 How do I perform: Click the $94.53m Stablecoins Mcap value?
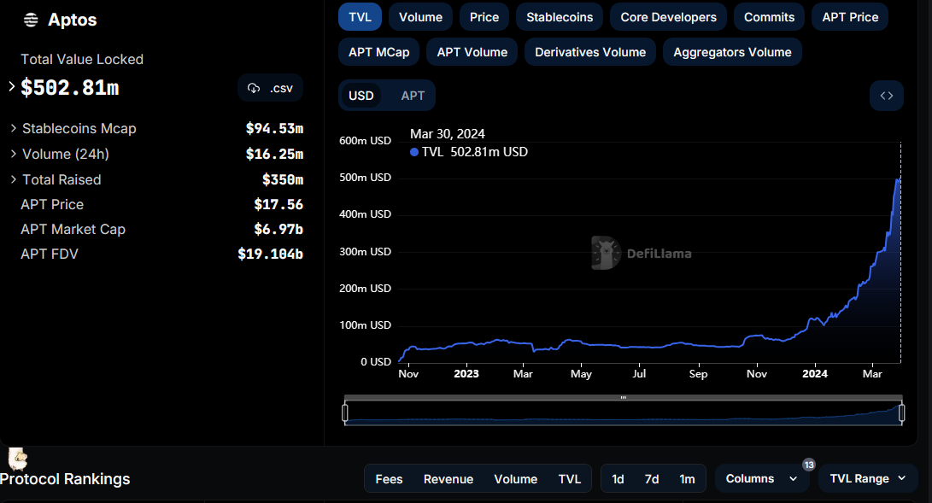[274, 128]
